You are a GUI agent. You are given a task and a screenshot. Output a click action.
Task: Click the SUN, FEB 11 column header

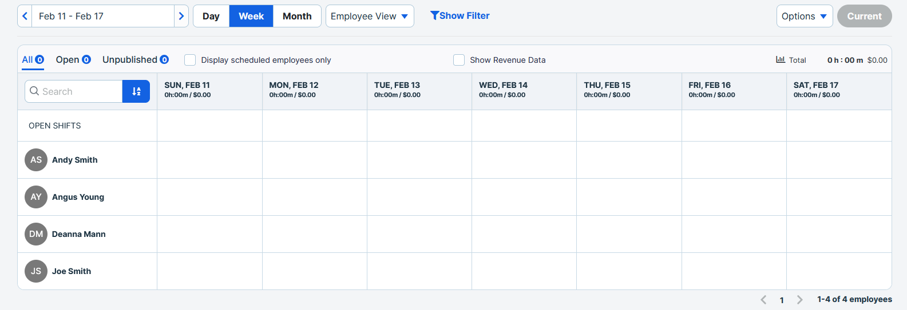click(209, 91)
